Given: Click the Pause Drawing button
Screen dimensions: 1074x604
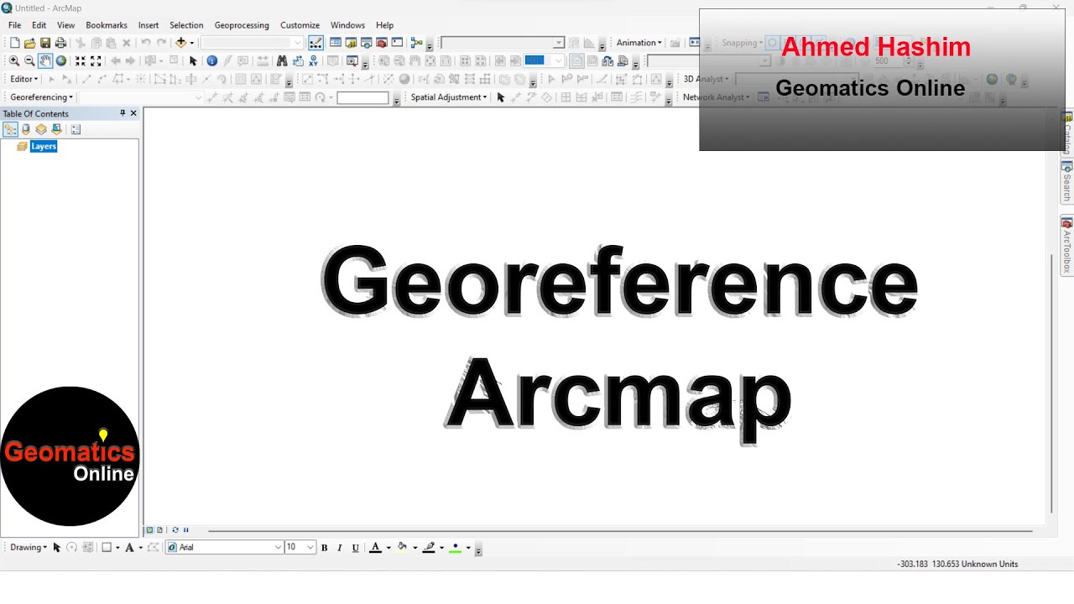Looking at the screenshot, I should click(185, 530).
